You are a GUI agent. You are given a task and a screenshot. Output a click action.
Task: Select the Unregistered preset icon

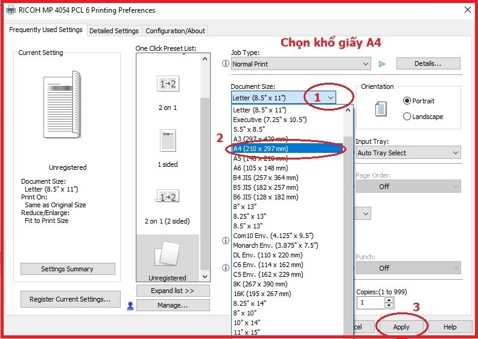(167, 254)
